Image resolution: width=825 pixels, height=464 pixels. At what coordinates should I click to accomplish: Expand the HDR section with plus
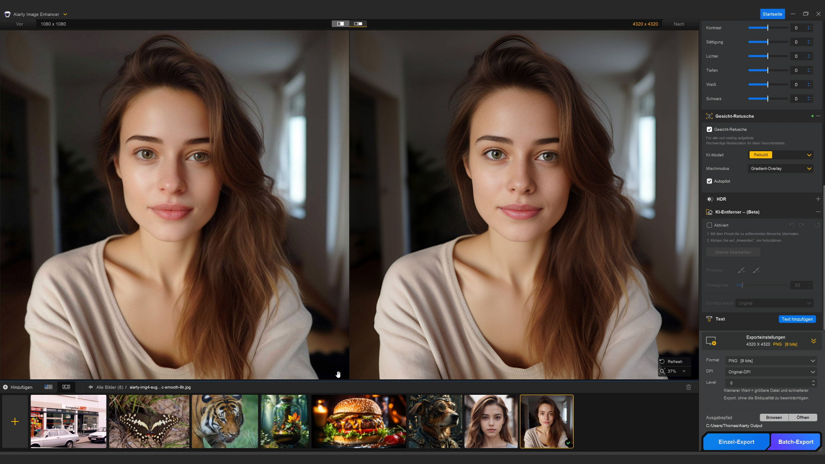(x=818, y=199)
